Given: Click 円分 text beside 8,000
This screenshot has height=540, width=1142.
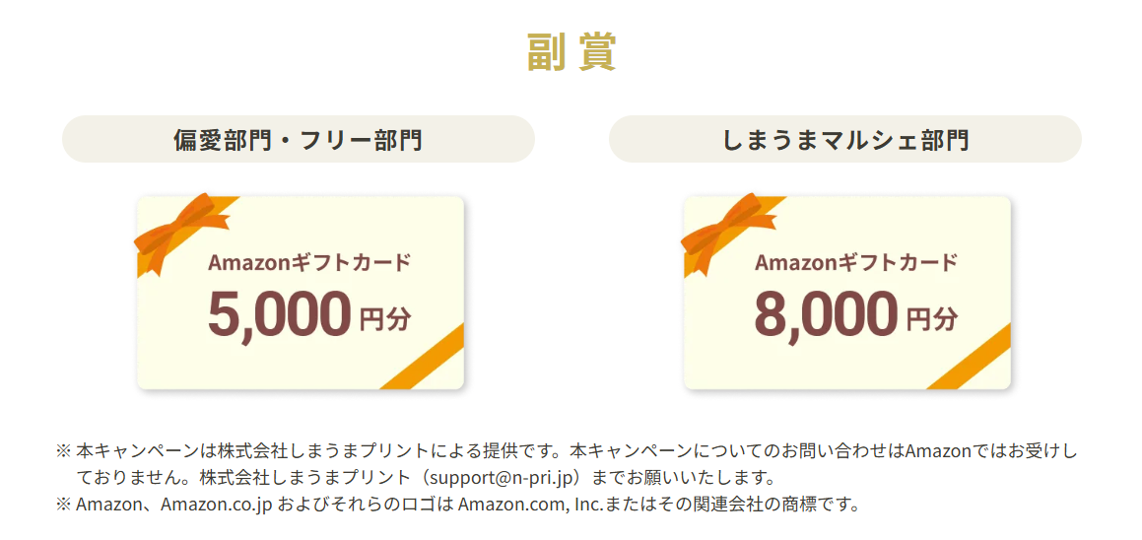Looking at the screenshot, I should (x=931, y=318).
